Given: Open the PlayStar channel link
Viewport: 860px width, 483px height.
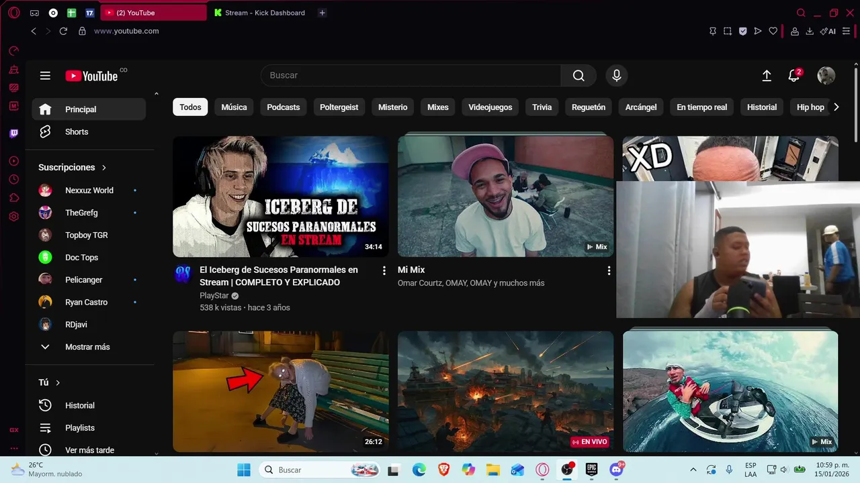Looking at the screenshot, I should coord(213,295).
